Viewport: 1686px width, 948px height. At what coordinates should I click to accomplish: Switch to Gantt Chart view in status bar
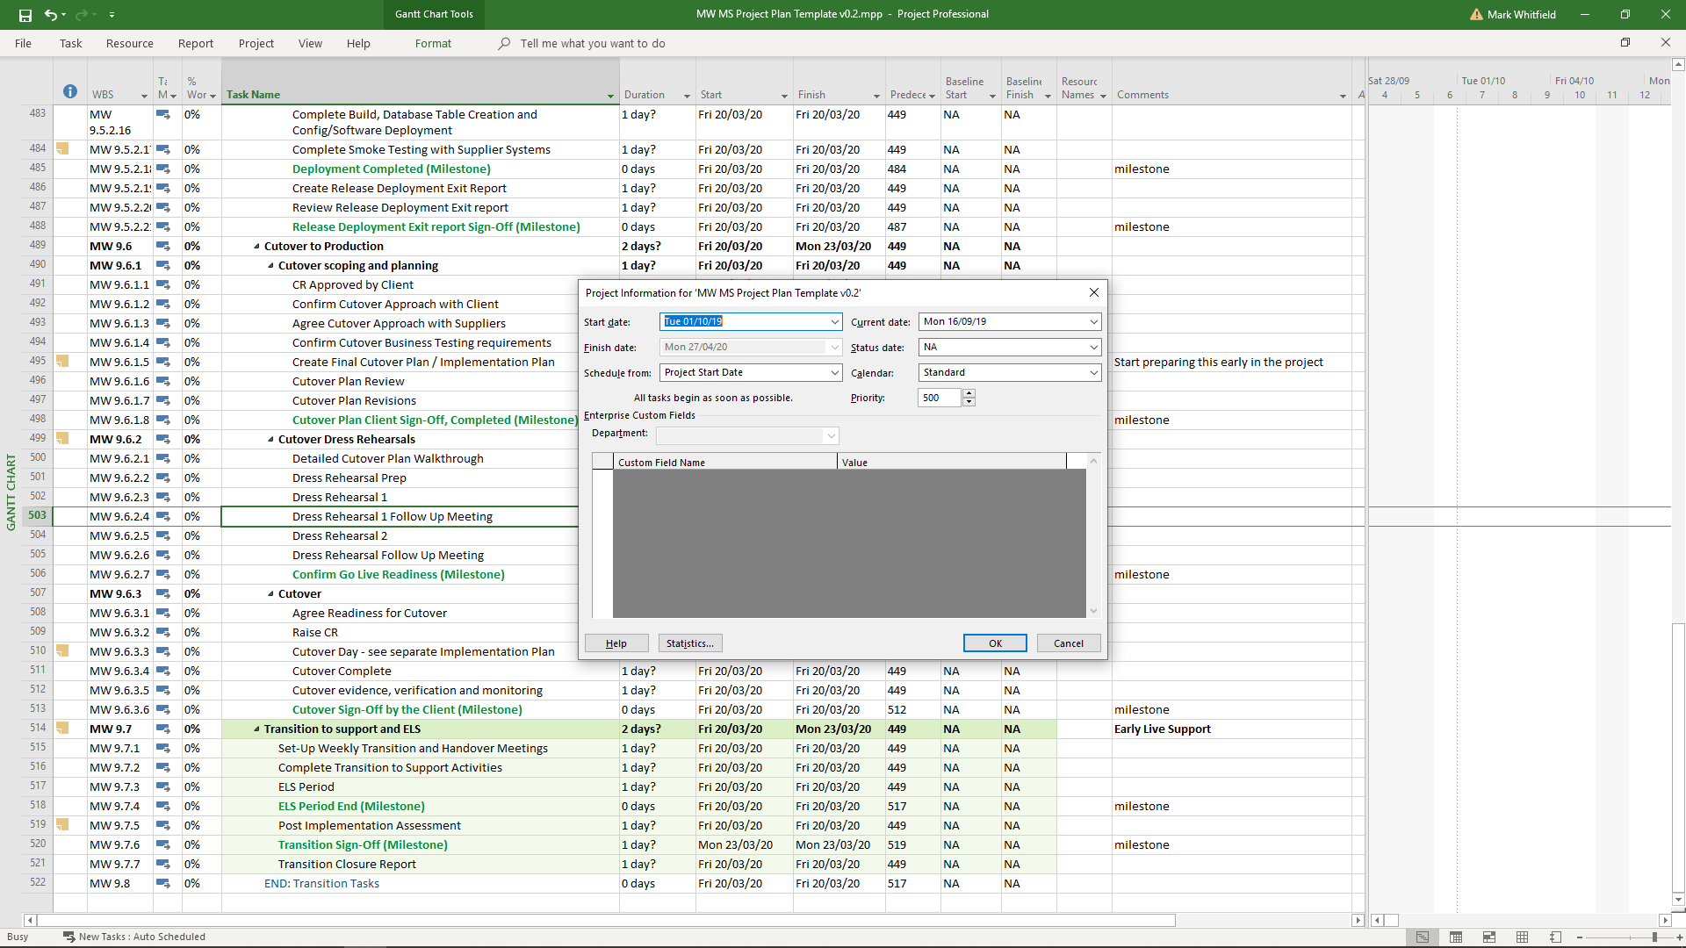[x=1423, y=937]
